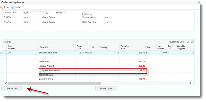The height and width of the screenshot is (102, 206).
Task: Click the order type field SO
Action: pyautogui.click(x=48, y=13)
